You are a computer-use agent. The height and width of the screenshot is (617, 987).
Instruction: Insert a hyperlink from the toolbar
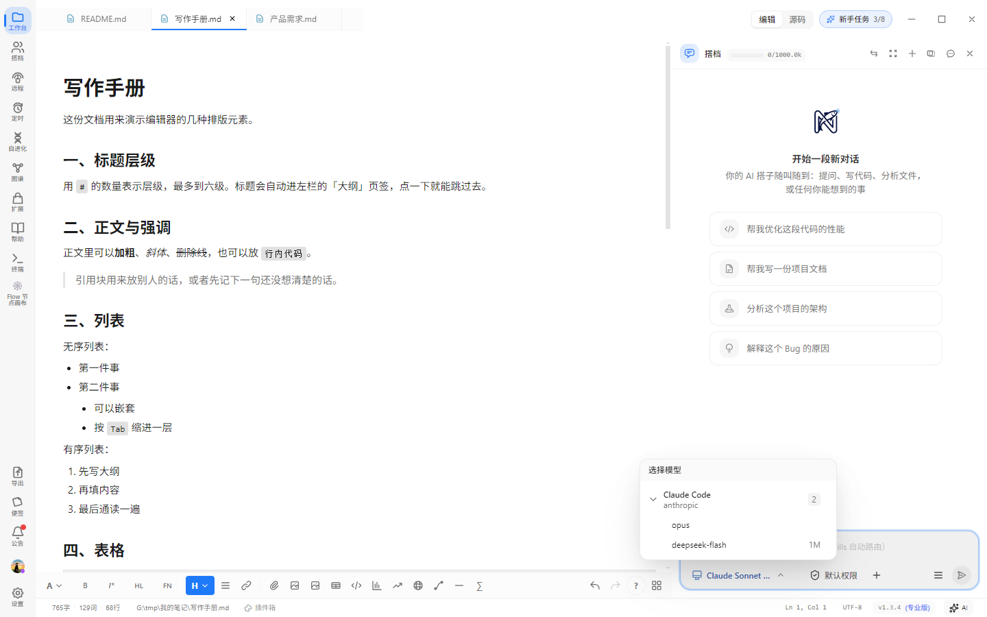click(246, 585)
